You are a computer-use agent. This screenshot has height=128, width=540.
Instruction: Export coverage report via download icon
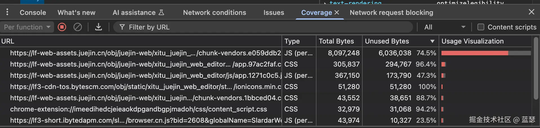click(x=98, y=27)
